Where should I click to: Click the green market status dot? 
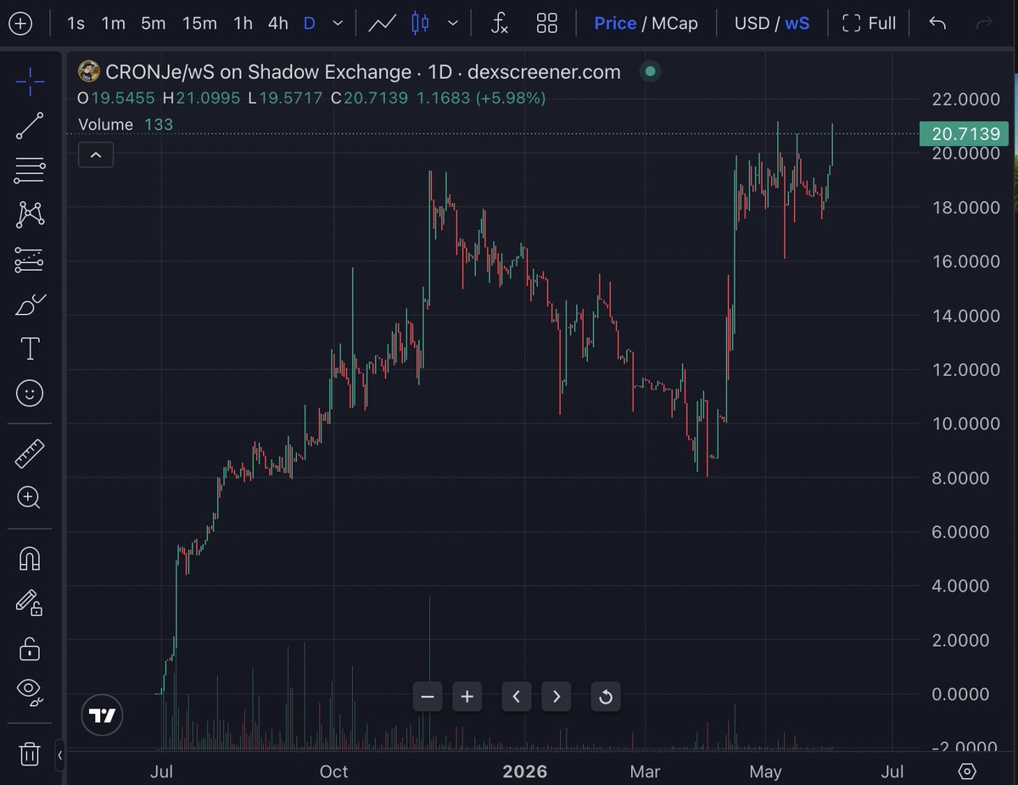coord(651,71)
